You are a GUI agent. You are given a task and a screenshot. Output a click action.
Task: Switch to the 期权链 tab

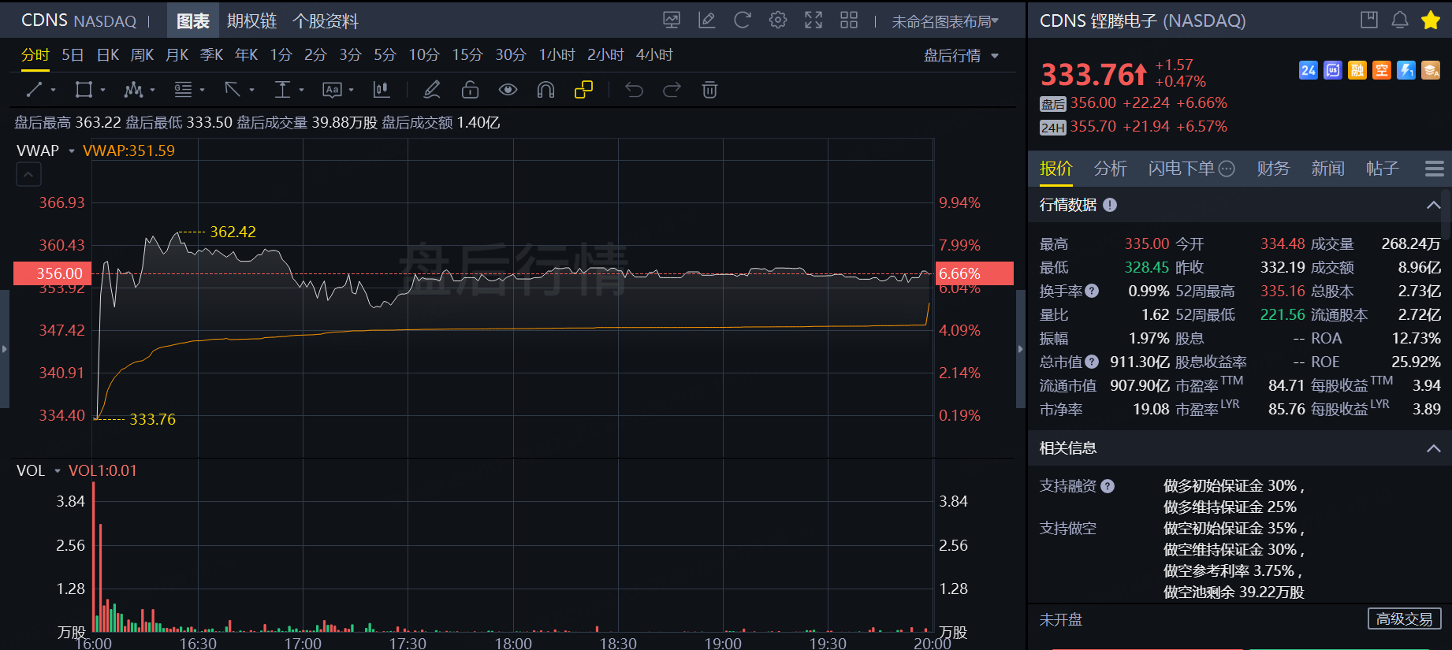(252, 21)
